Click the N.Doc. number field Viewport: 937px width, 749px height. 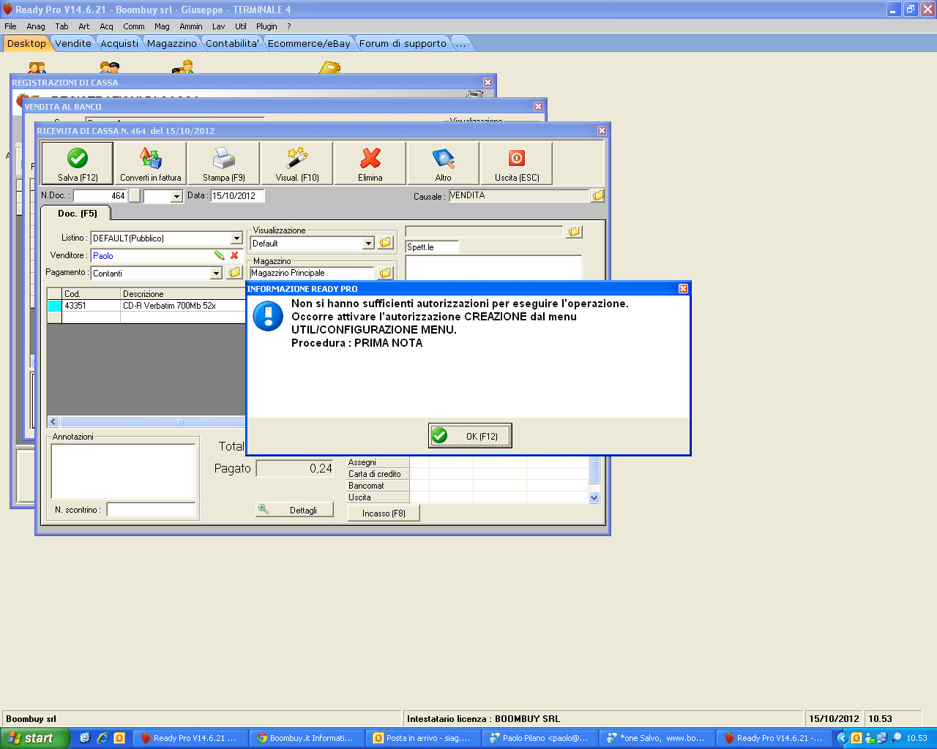[x=100, y=196]
